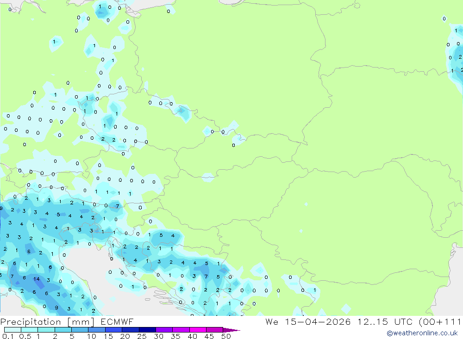
Task: Choose the 25–30 mm dark blue swatch
Action: click(147, 330)
